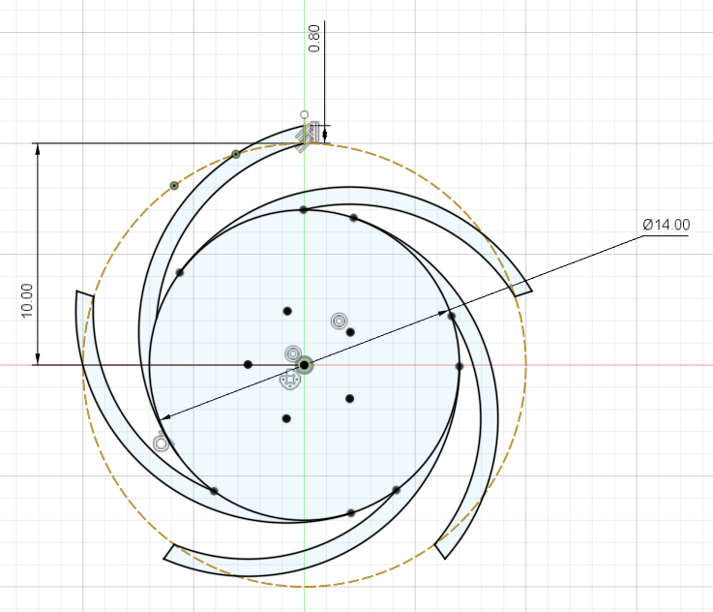The image size is (713, 612).
Task: Click the concentric constraint icon at circle's lower-left edge
Action: [x=161, y=443]
